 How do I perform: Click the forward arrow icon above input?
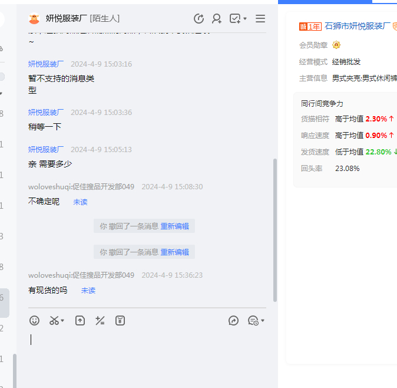tap(234, 321)
